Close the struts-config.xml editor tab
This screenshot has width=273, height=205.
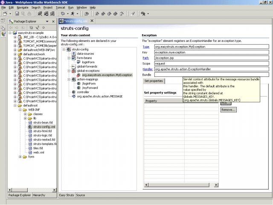coord(92,21)
